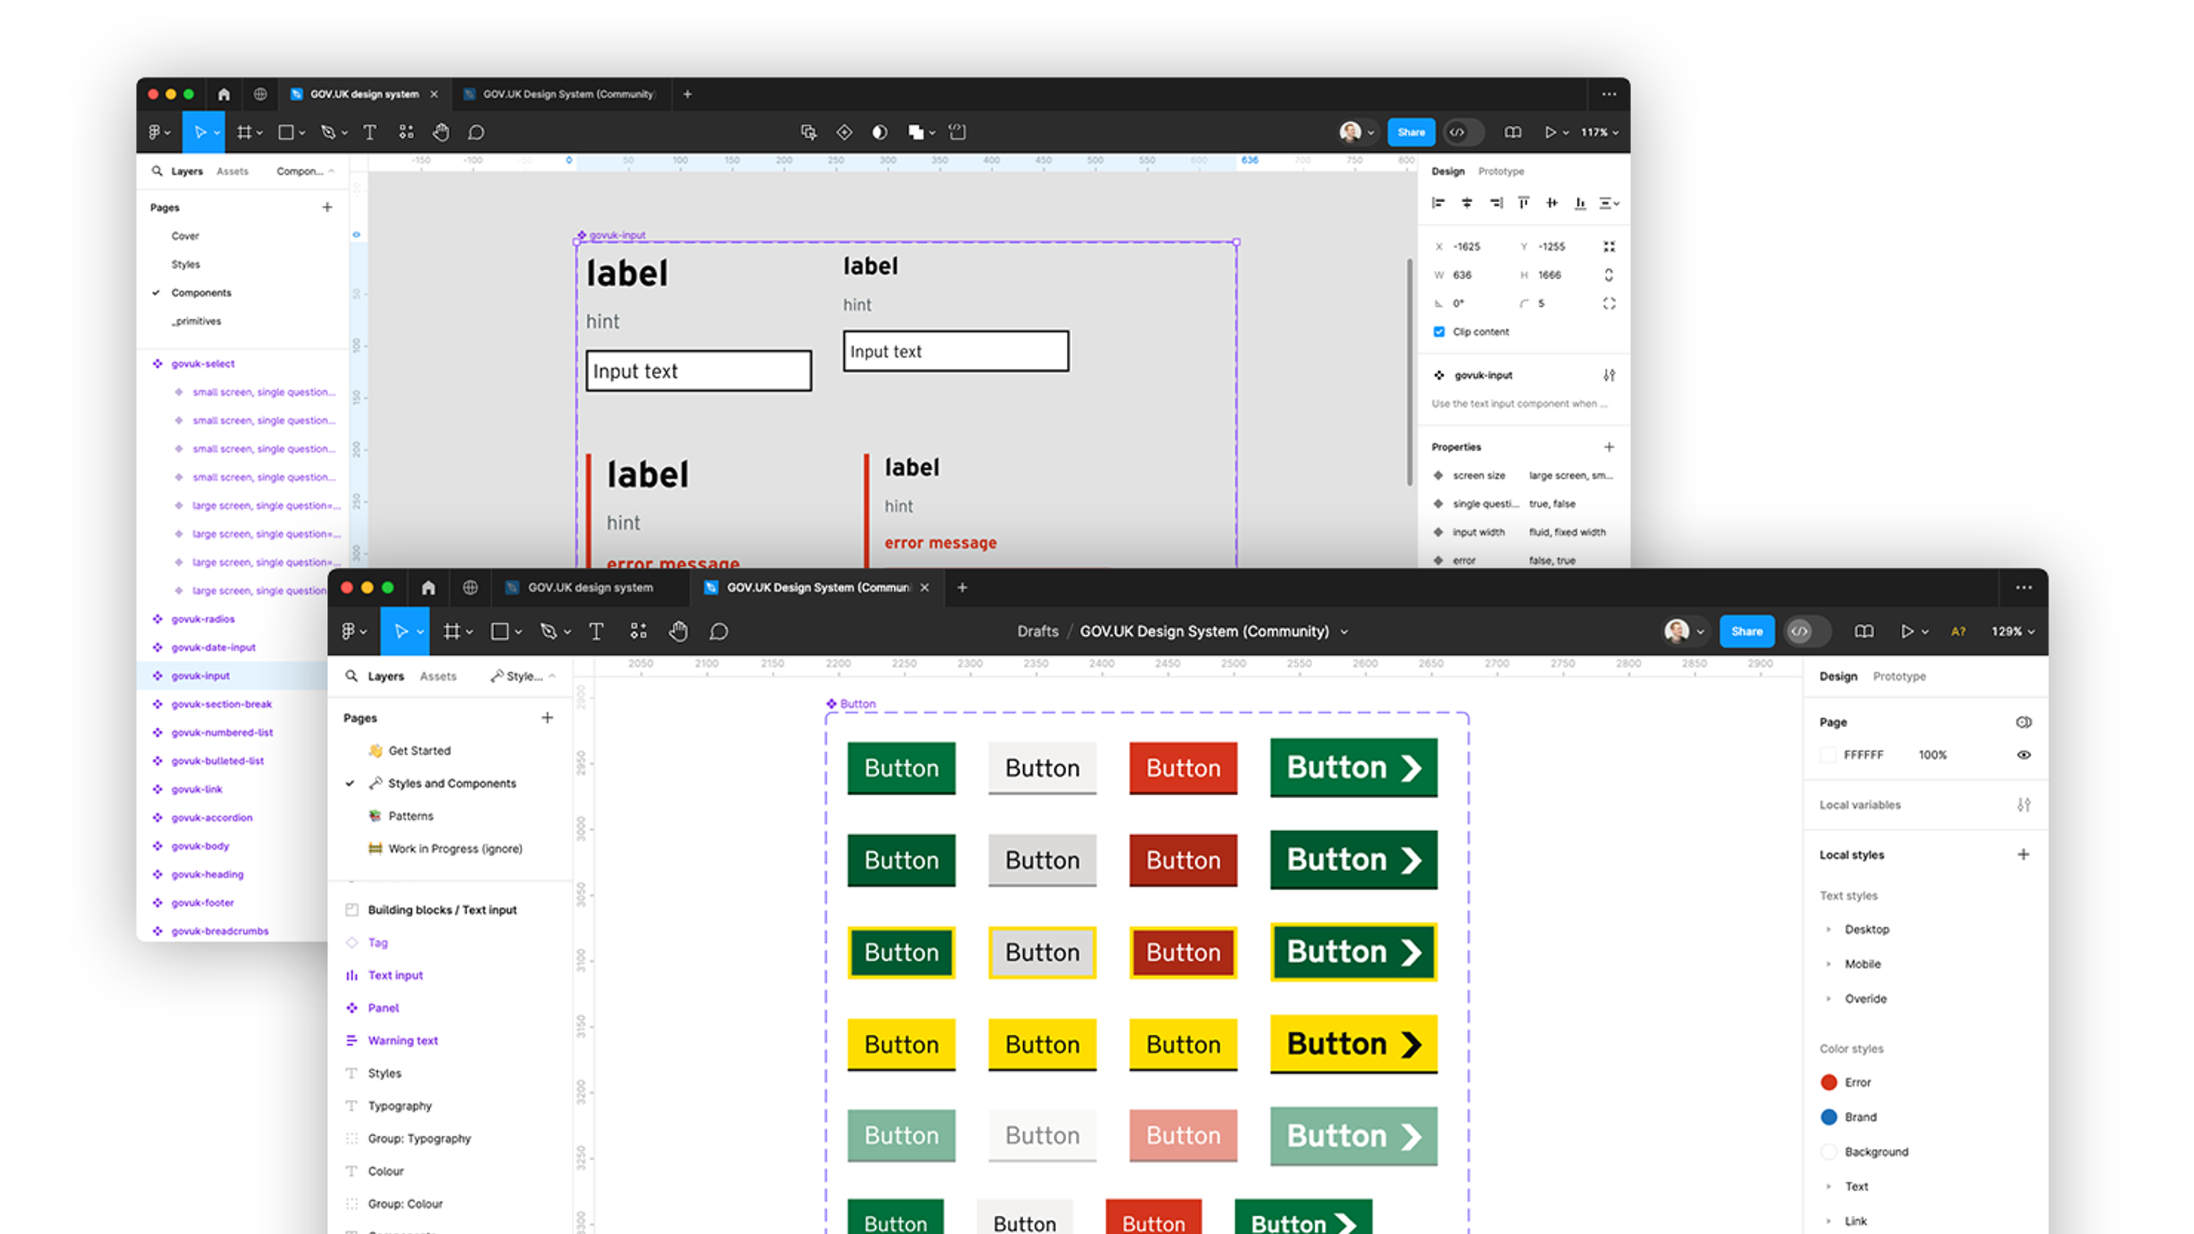Viewport: 2194px width, 1234px height.
Task: Select the Pen tool
Action: pos(549,631)
